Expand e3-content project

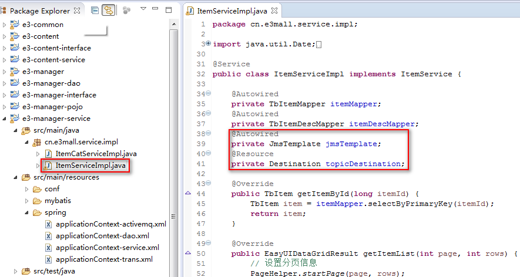[x=4, y=36]
